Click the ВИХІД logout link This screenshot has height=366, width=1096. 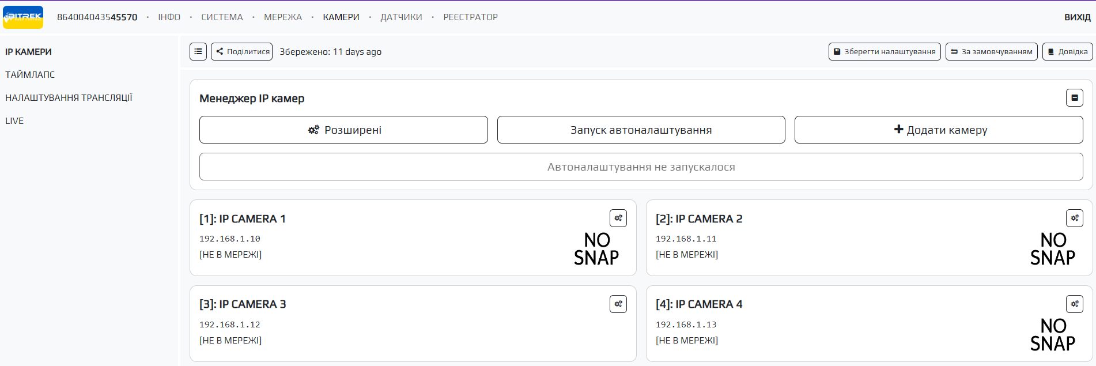tap(1077, 17)
